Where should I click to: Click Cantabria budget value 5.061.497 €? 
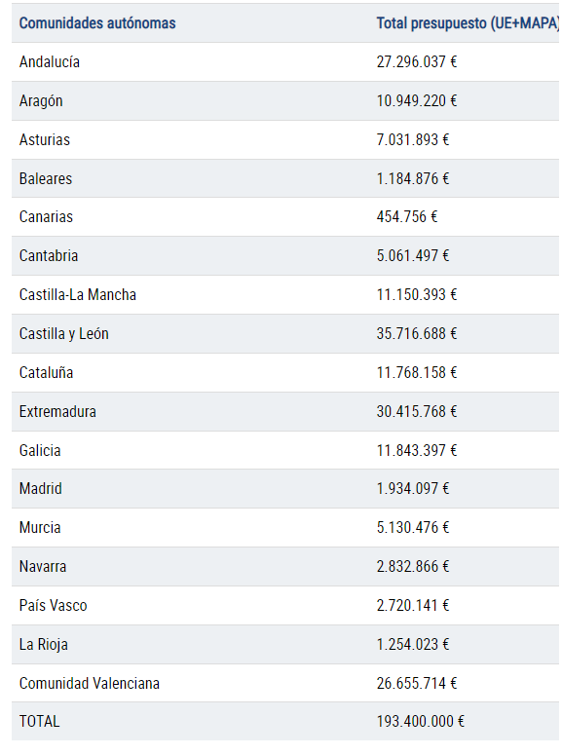[413, 255]
